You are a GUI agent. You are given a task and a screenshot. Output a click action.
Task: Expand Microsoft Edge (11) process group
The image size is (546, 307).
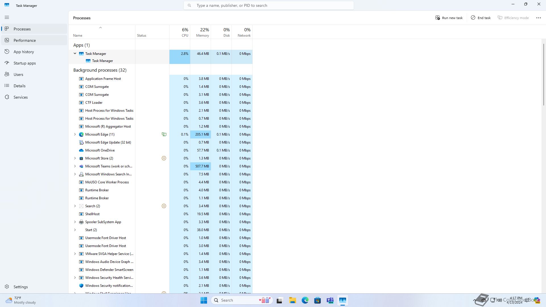click(75, 134)
